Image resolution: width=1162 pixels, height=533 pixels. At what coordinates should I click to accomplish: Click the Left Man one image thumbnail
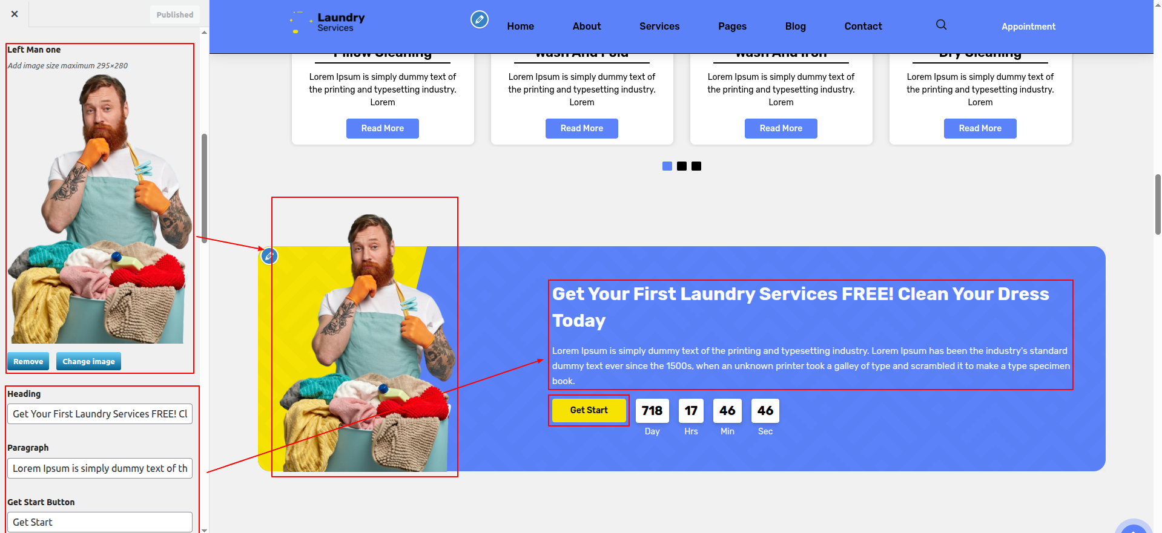point(99,209)
